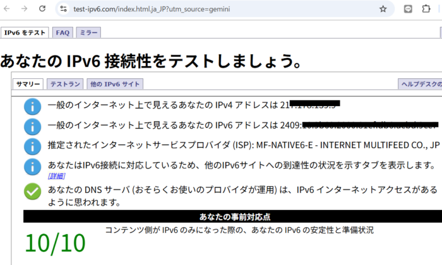This screenshot has width=442, height=265.
Task: Open the ヘルプデスク tab on the right
Action: 420,84
